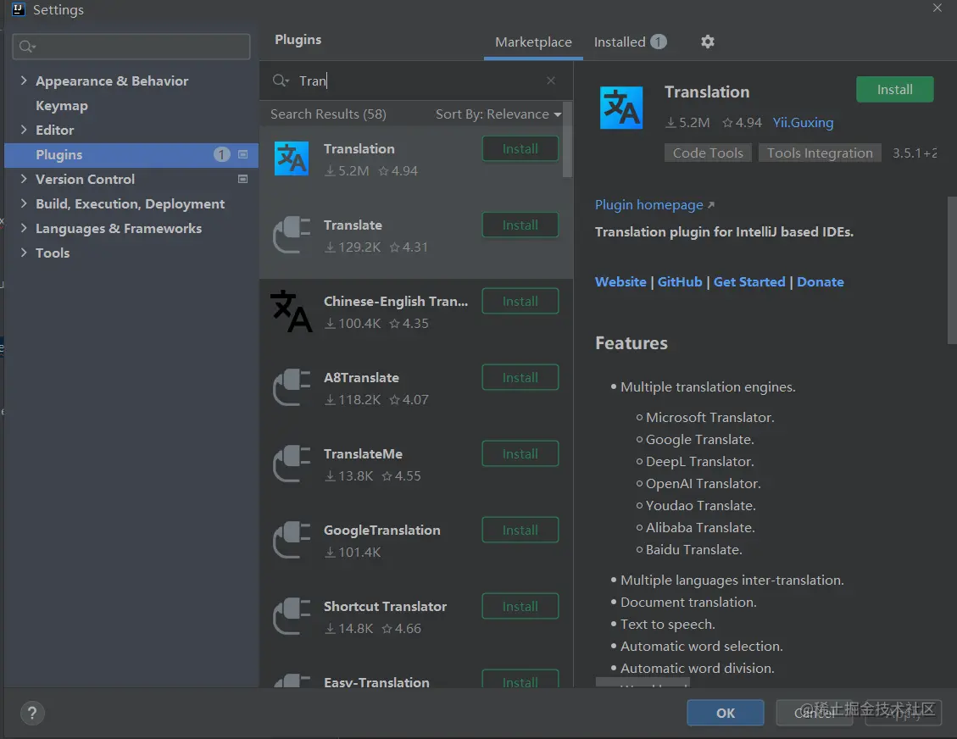Click the A8Translate plugin plug icon
Image resolution: width=957 pixels, height=739 pixels.
point(291,387)
